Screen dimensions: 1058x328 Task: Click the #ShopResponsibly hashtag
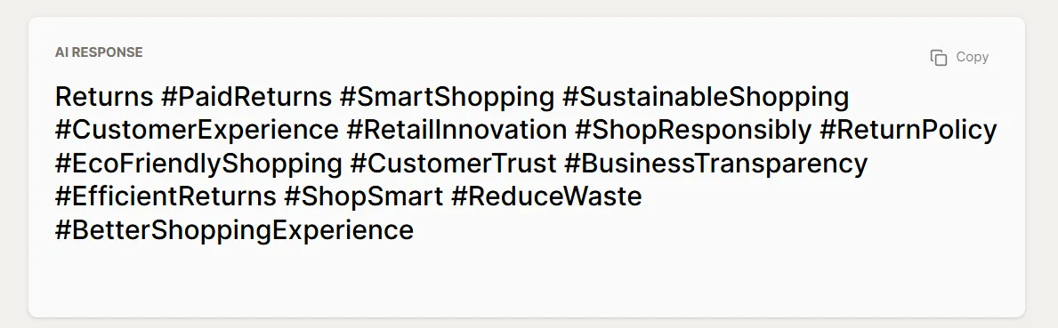tap(693, 130)
